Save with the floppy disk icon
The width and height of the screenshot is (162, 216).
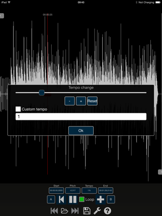tap(87, 211)
